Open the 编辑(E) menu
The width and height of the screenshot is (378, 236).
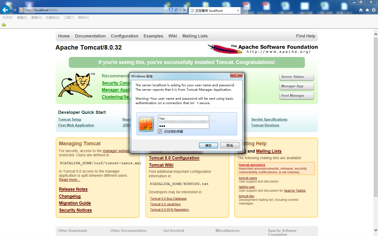click(22, 18)
